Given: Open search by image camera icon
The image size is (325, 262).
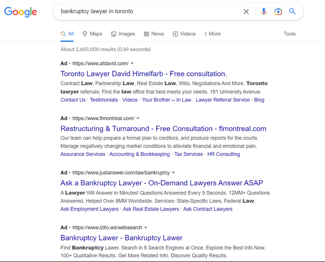Looking at the screenshot, I should point(278,11).
